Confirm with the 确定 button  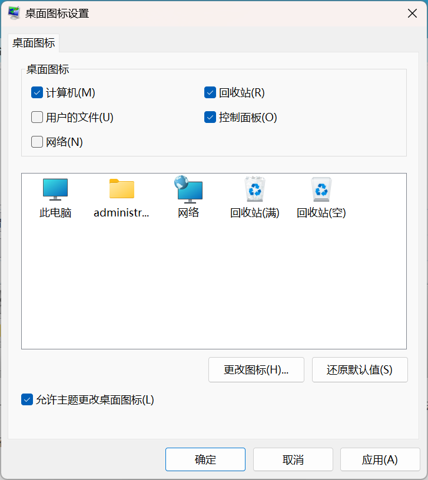pos(205,459)
